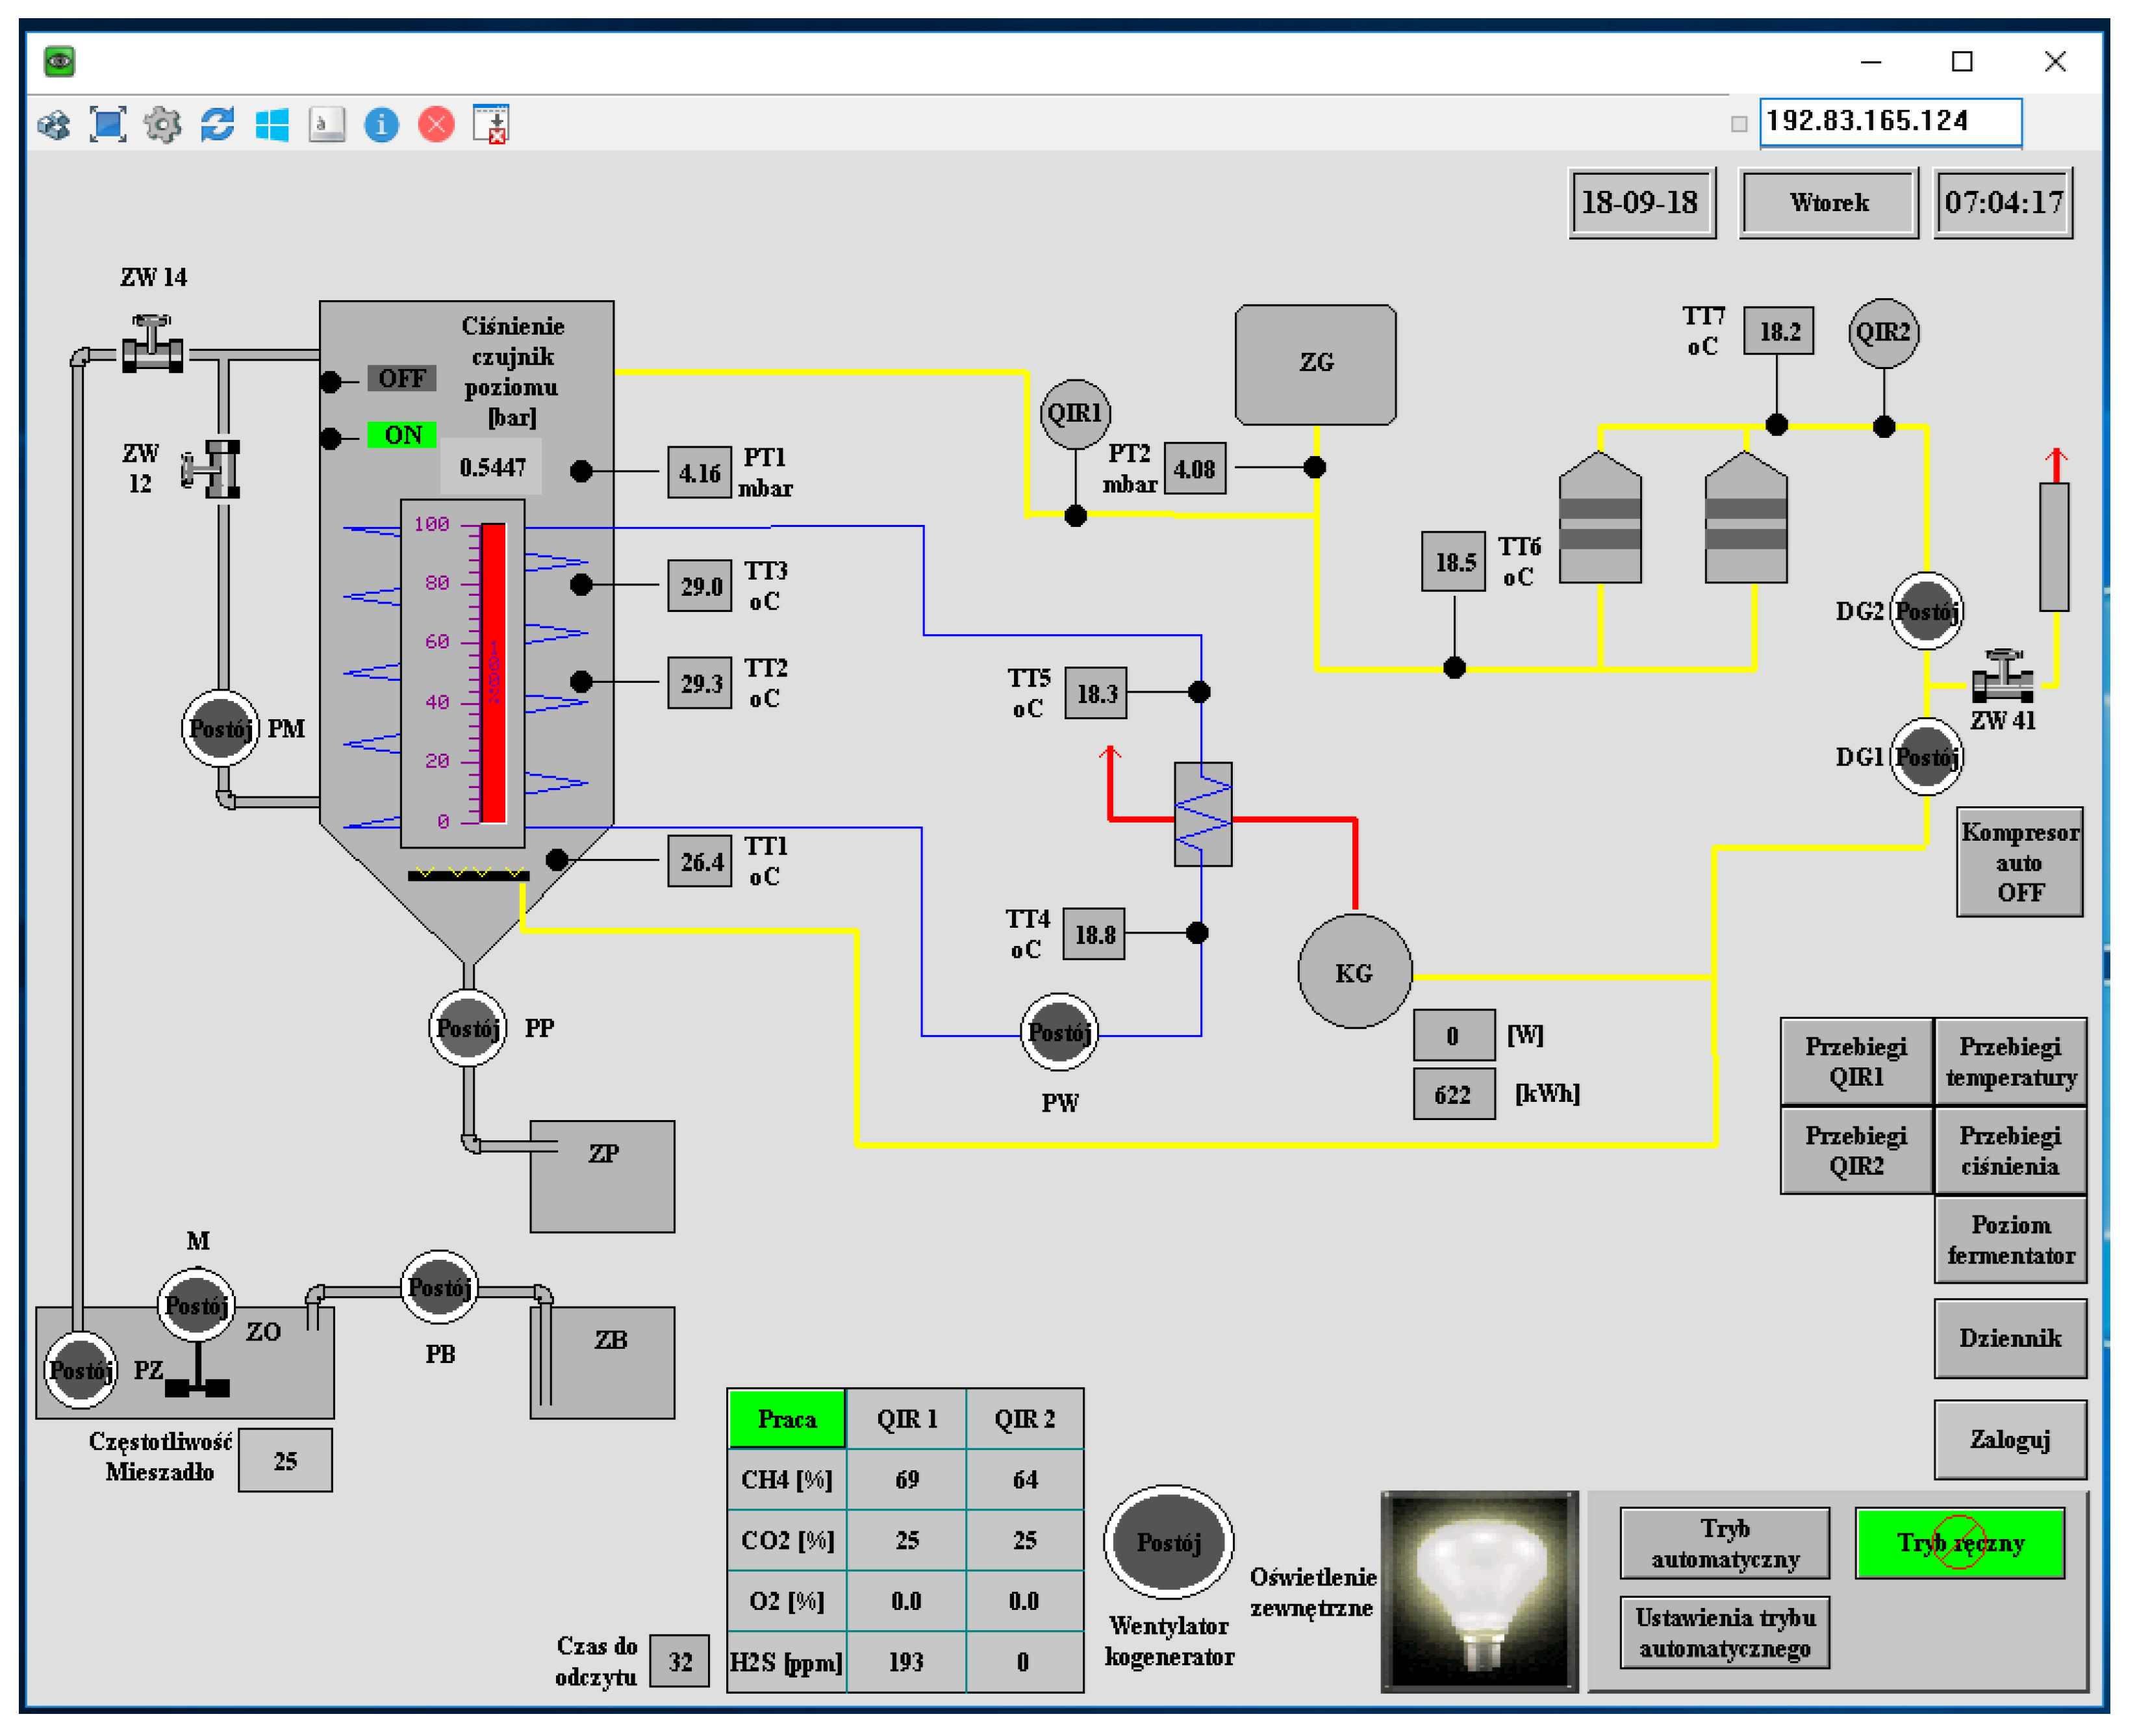Click the red fermenter level bar
The image size is (2137, 1736).
tap(494, 672)
